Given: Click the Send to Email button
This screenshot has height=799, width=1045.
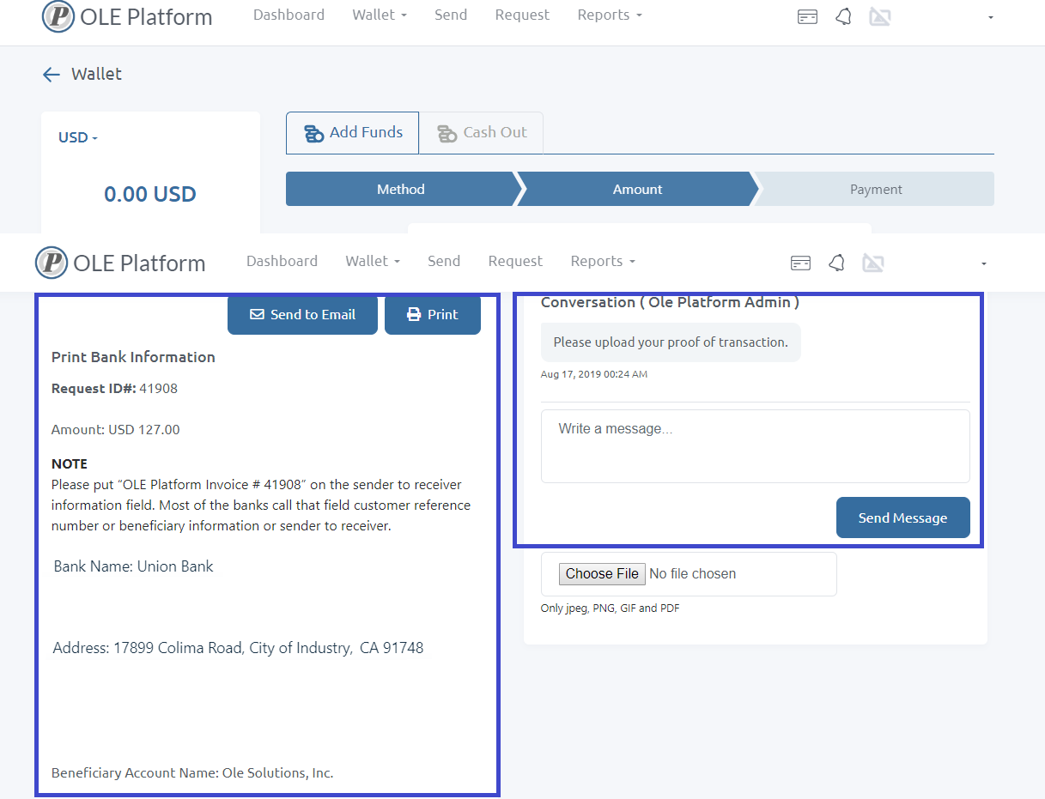Looking at the screenshot, I should click(302, 314).
